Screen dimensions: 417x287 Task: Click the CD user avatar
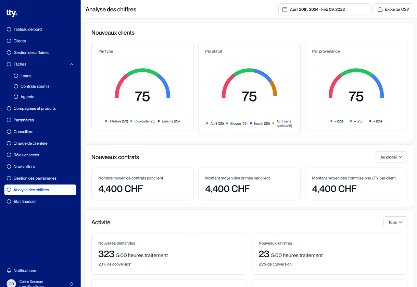(x=11, y=284)
